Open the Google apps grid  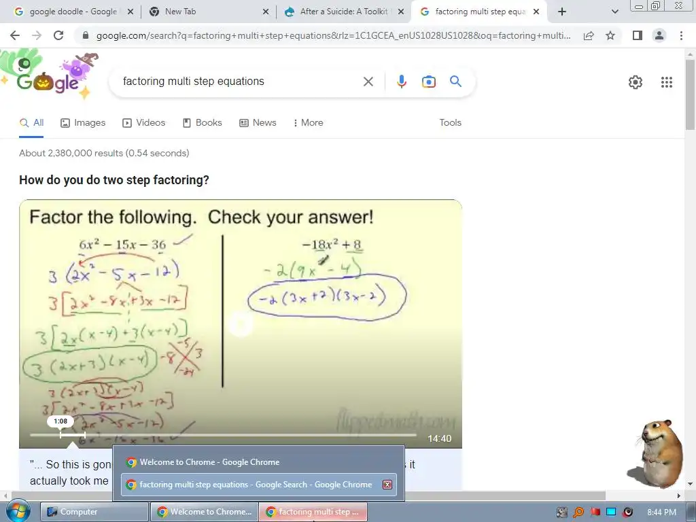pyautogui.click(x=667, y=82)
